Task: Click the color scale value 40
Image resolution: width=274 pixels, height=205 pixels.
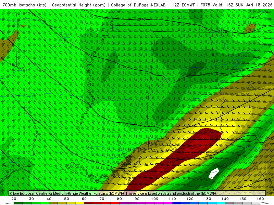Action: click(x=49, y=199)
